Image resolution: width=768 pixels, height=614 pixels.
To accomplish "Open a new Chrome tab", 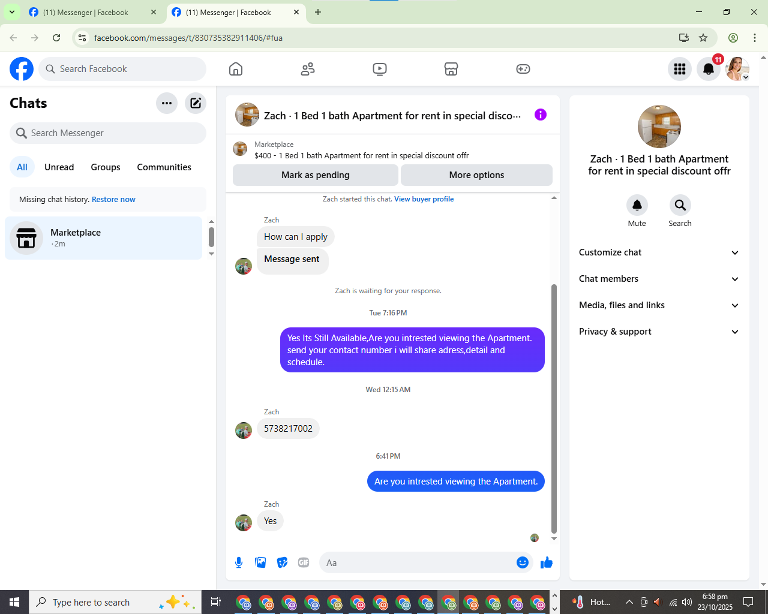I will 318,12.
